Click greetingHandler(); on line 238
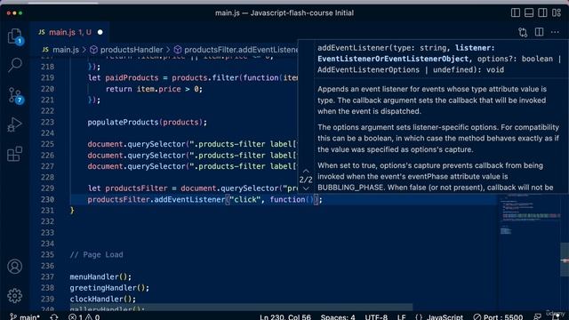This screenshot has width=569, height=320. point(109,288)
